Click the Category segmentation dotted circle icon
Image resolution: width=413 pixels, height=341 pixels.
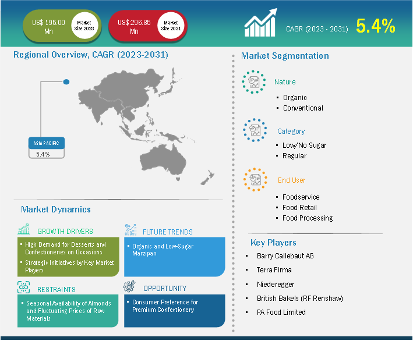(x=255, y=130)
